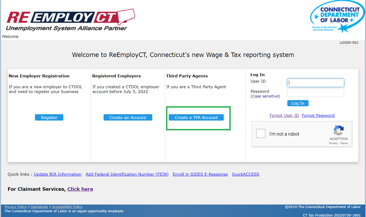
Task: Focus the User ID input field
Action: coord(315,83)
